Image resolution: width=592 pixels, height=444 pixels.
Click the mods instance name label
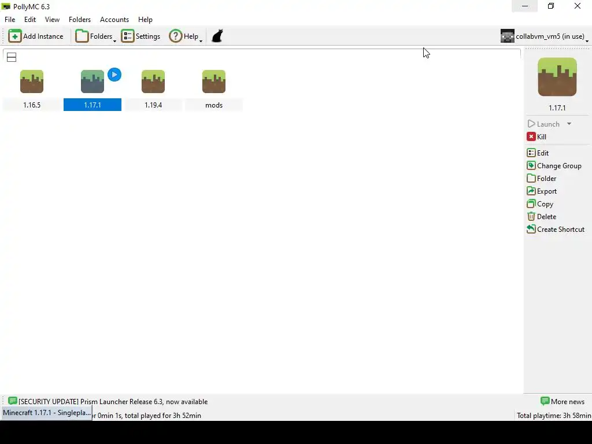tap(214, 105)
